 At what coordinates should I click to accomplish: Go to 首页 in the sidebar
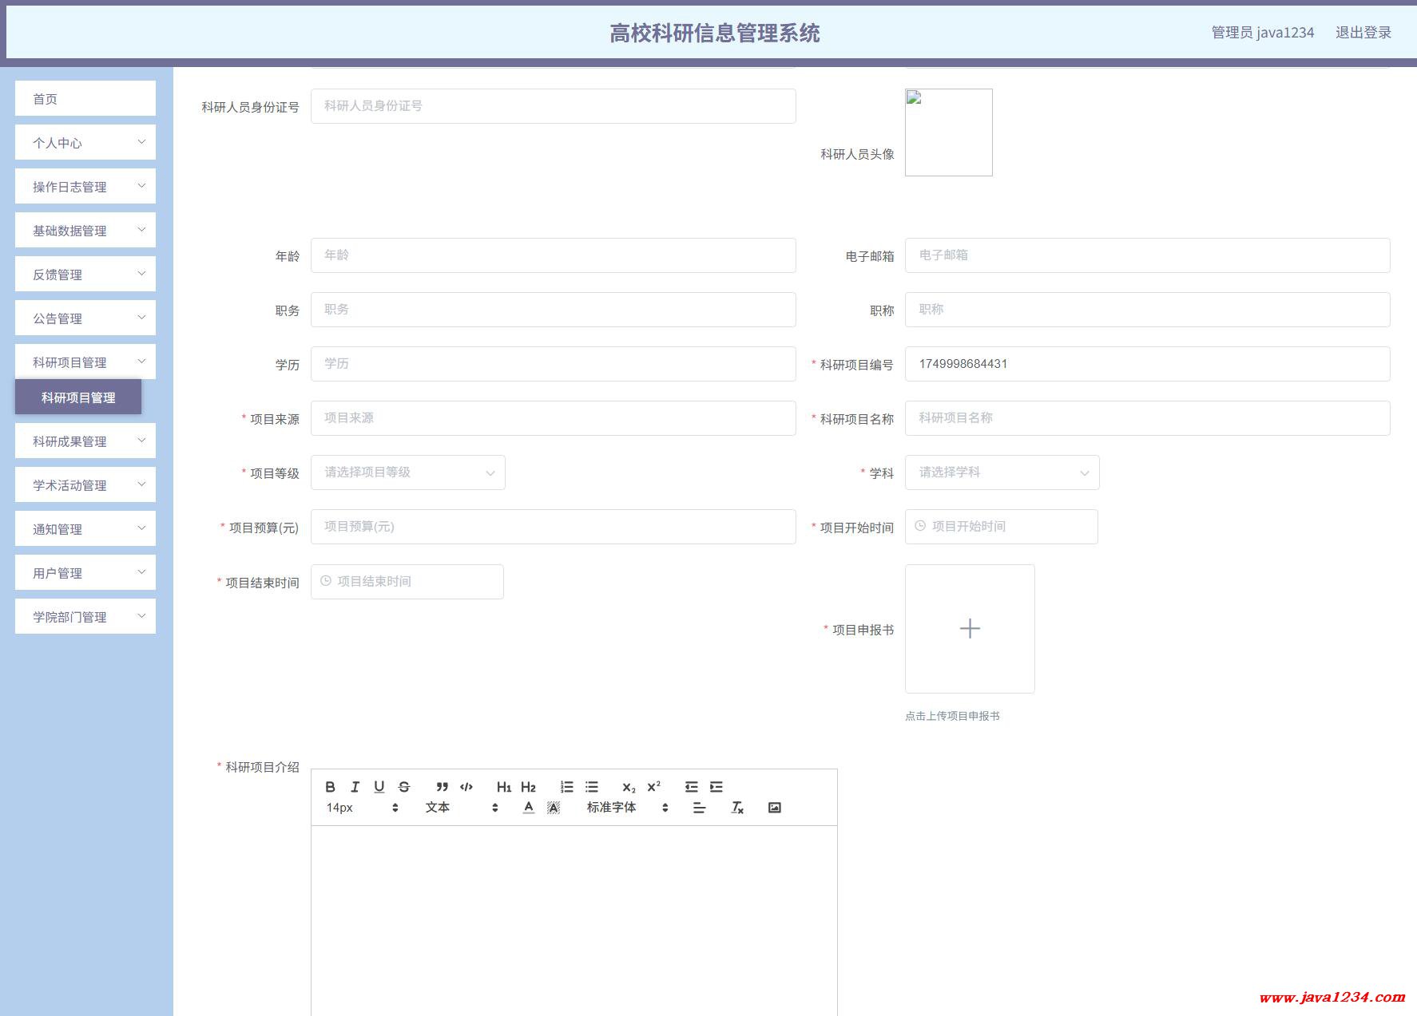pyautogui.click(x=85, y=99)
